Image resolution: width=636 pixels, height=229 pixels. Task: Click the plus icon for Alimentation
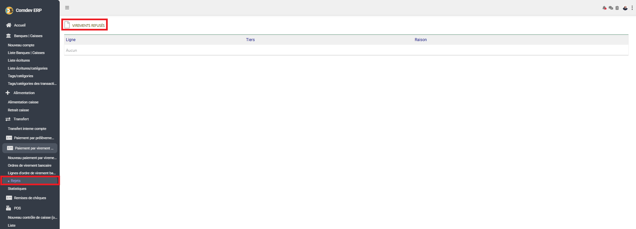8,93
